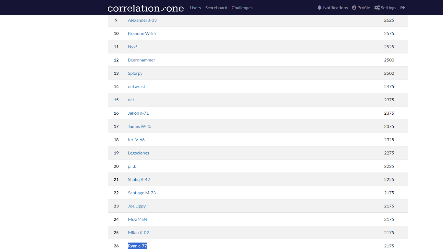443x252 pixels.
Task: Open Alexander J-33 user profile
Action: pos(142,20)
